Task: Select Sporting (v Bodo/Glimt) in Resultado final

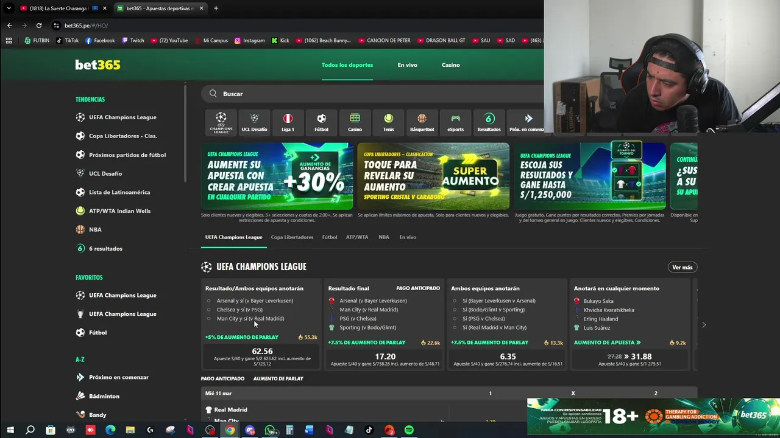Action: point(367,327)
